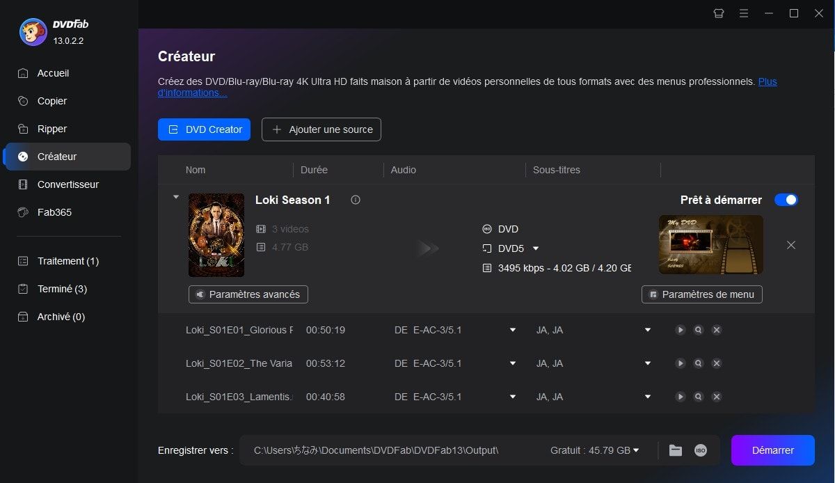This screenshot has height=483, width=835.
Task: Maximize the DVDFab window
Action: click(794, 13)
